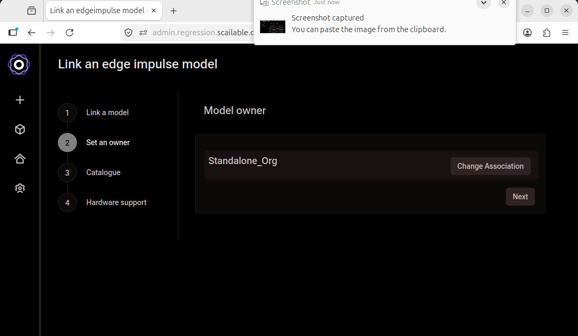
Task: Select step 2 Set an owner
Action: coord(94,142)
